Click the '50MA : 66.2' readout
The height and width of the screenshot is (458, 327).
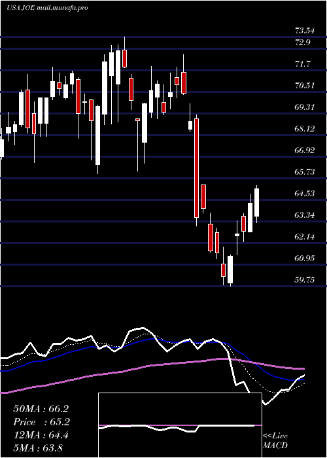pos(41,409)
